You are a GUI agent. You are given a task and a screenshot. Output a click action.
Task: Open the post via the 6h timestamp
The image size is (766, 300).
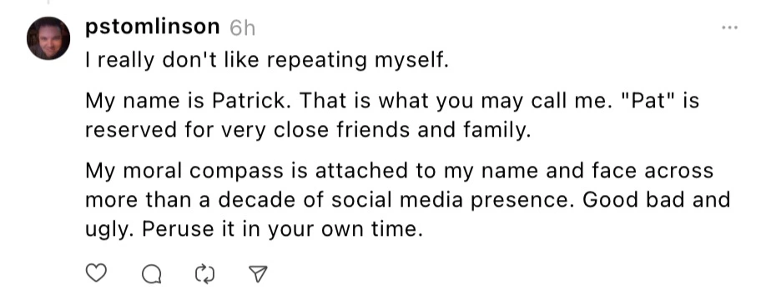point(242,28)
